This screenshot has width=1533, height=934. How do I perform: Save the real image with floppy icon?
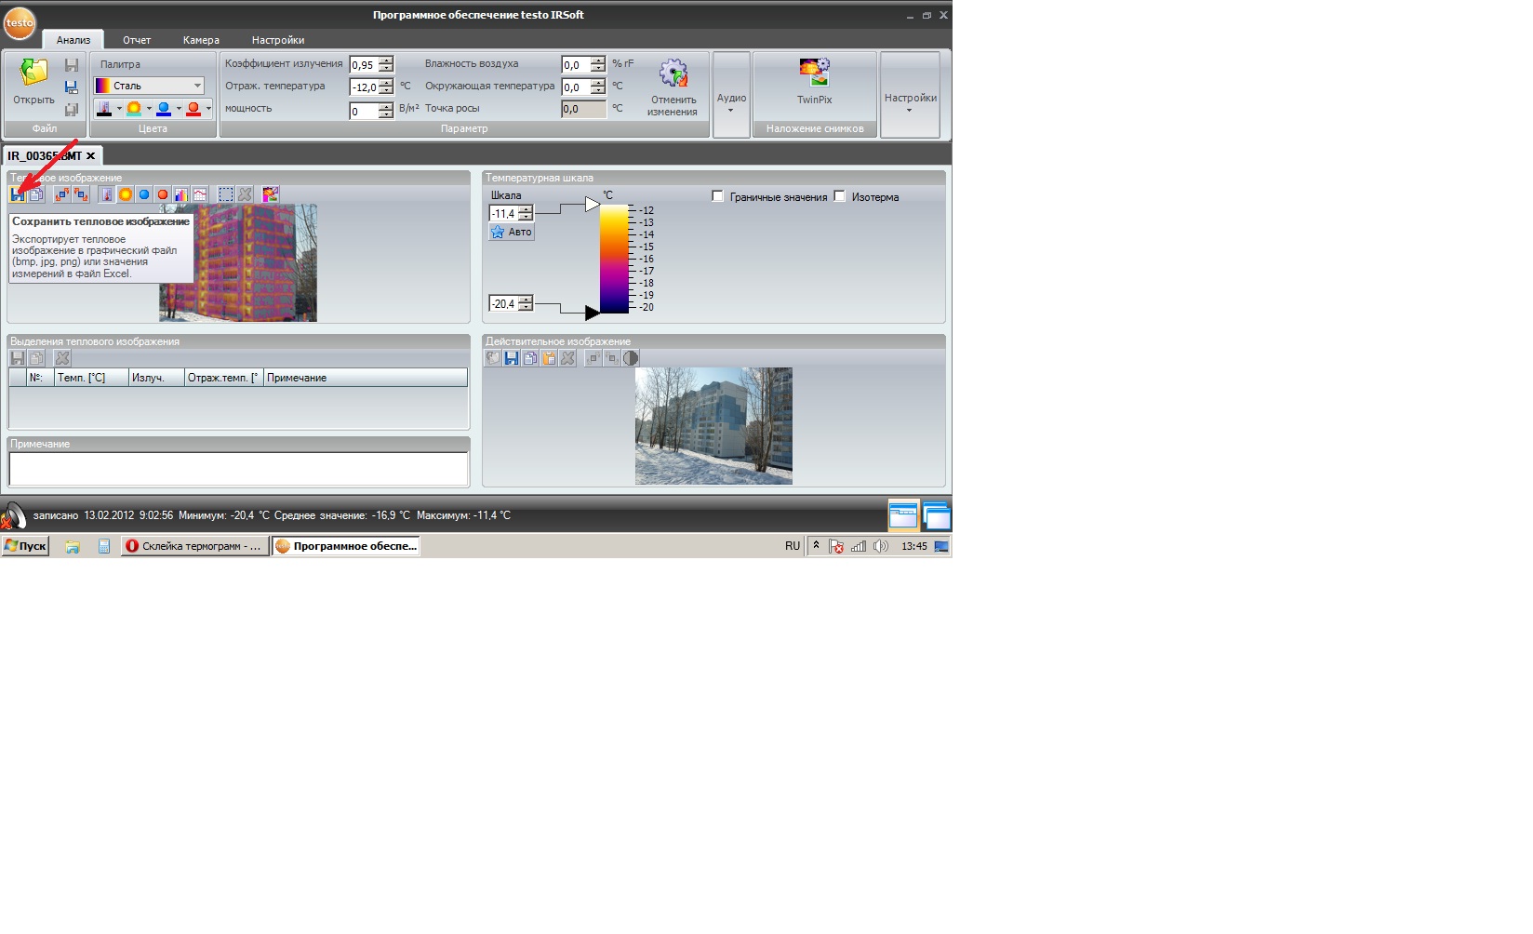coord(511,358)
